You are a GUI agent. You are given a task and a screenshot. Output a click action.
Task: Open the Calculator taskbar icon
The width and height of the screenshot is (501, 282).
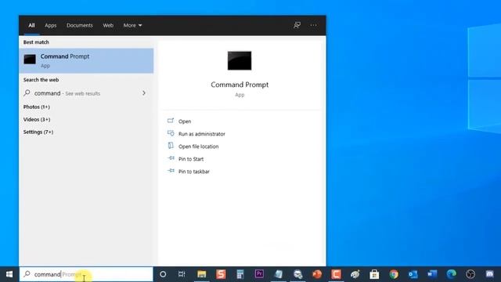tap(240, 274)
